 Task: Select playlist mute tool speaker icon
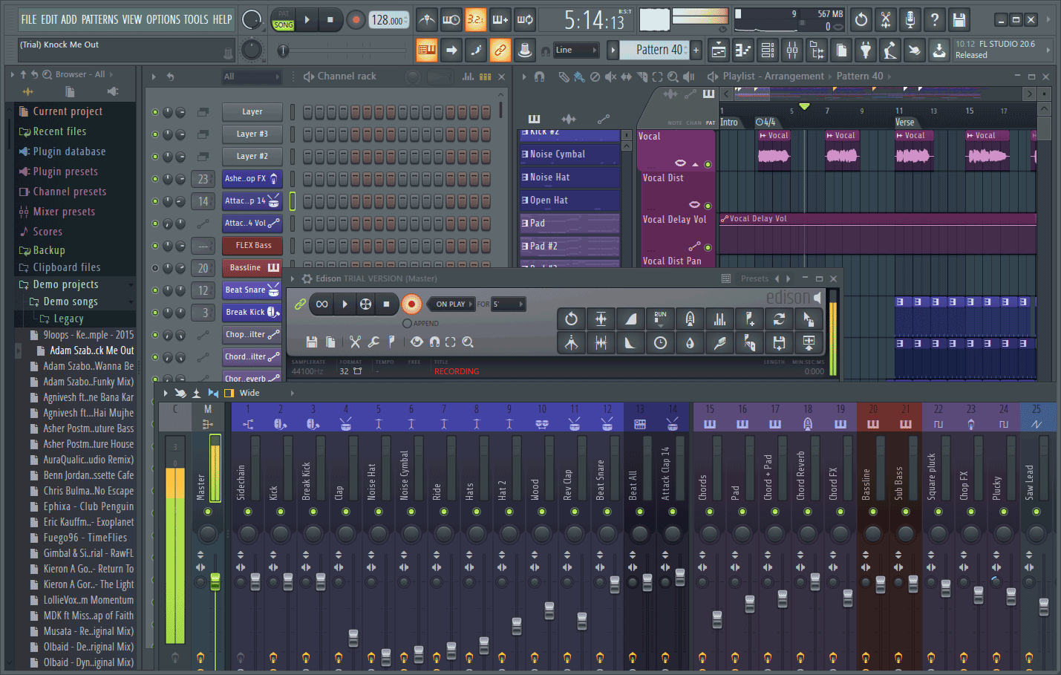(610, 76)
